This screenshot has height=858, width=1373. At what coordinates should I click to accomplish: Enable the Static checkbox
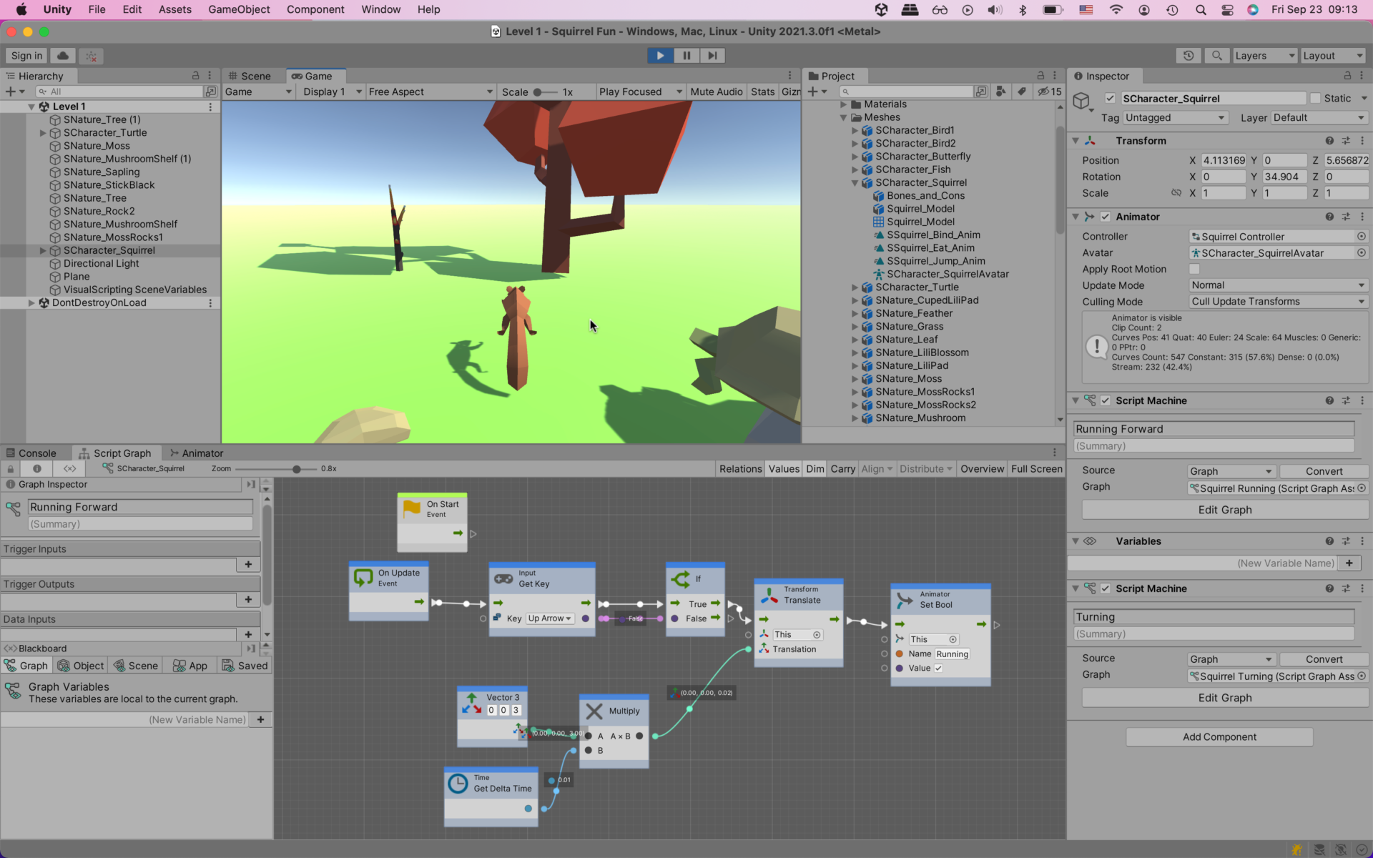[1315, 98]
